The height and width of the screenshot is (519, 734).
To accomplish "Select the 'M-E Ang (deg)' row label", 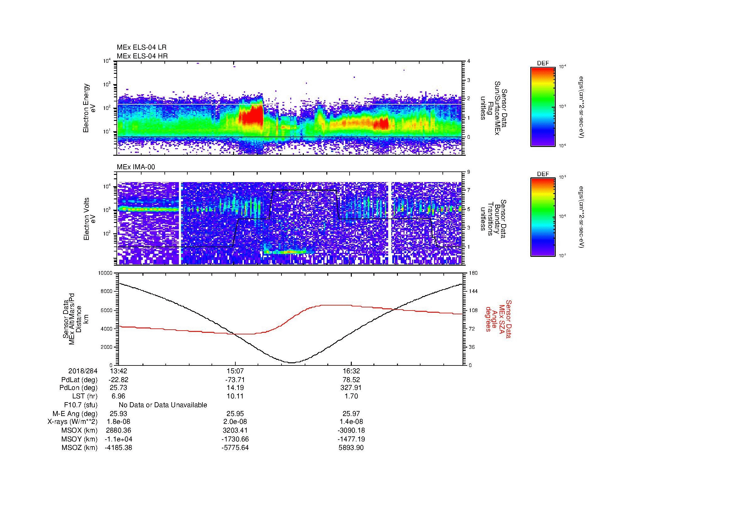I will click(x=75, y=414).
